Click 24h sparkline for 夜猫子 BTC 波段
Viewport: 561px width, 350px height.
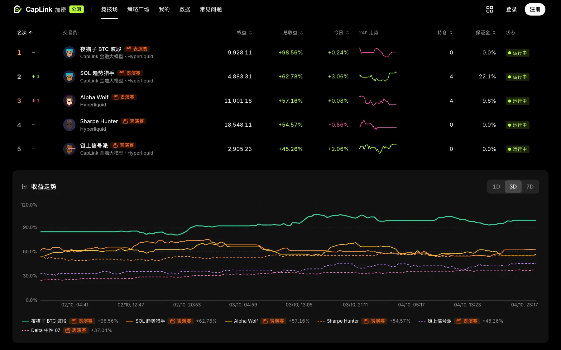coord(378,52)
